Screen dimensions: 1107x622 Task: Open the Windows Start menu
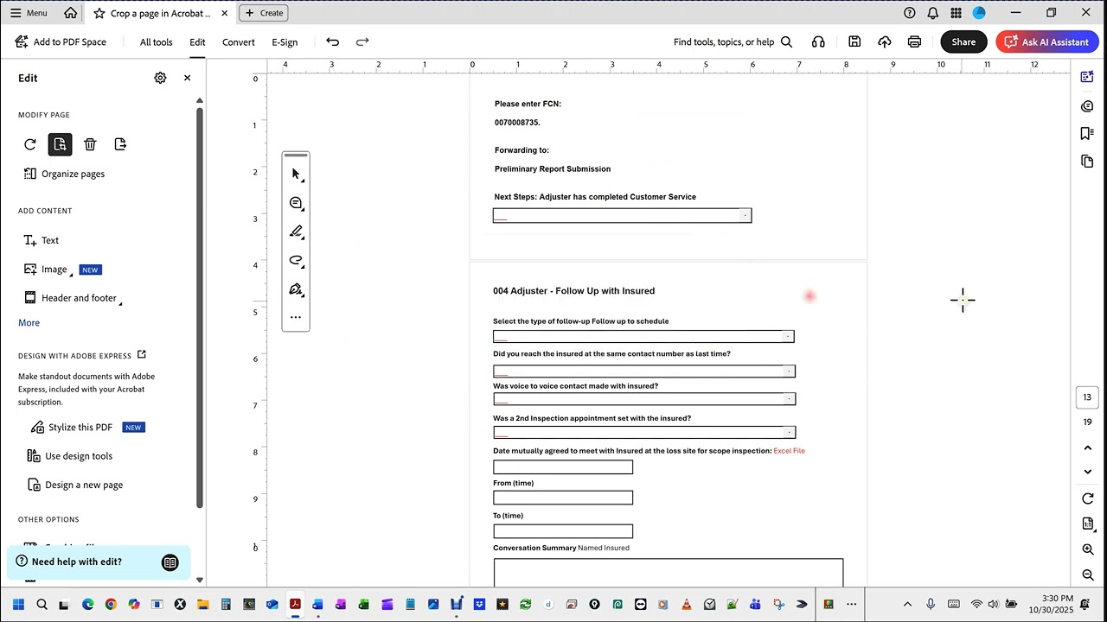18,604
